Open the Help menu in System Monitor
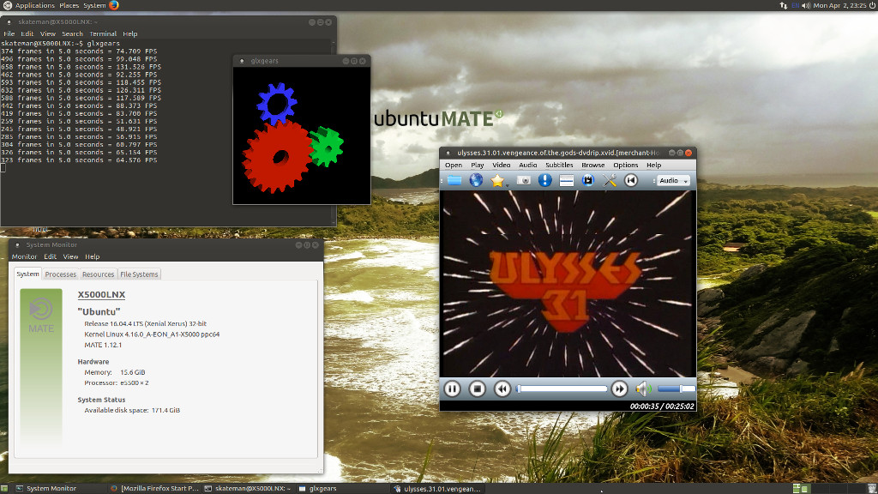This screenshot has height=494, width=878. pyautogui.click(x=93, y=256)
